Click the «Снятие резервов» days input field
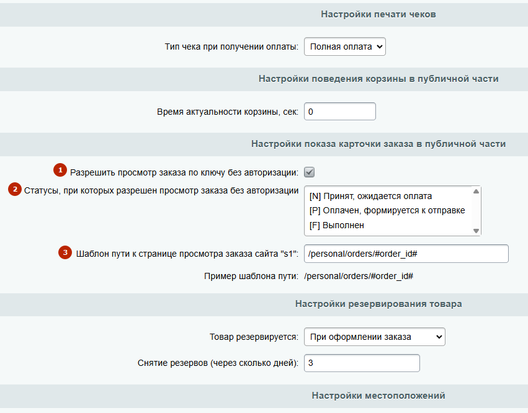This screenshot has height=413, width=528. (x=362, y=363)
